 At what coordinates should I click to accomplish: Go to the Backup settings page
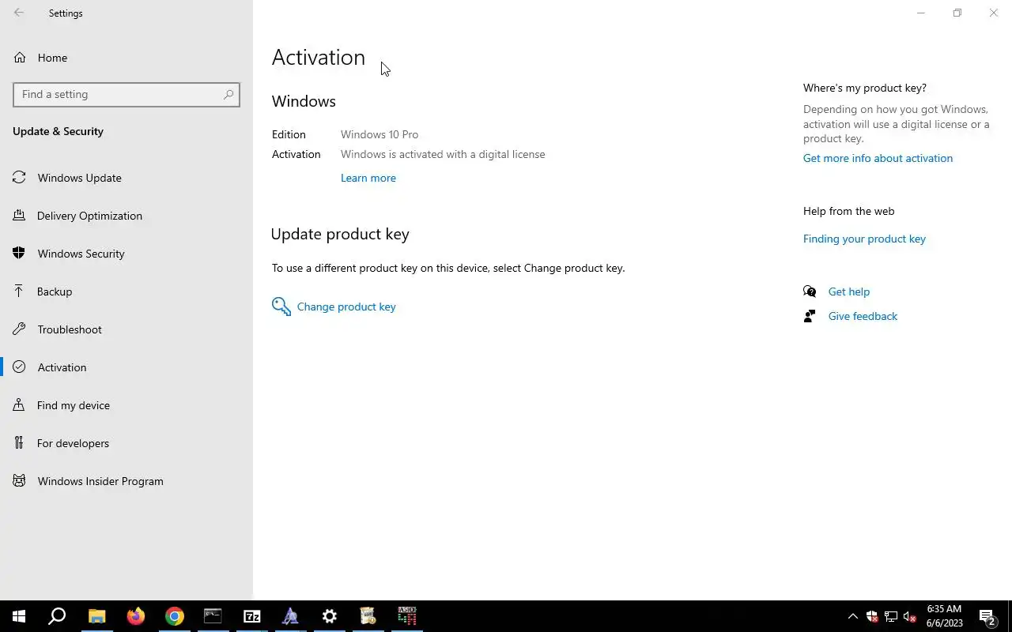pyautogui.click(x=126, y=292)
